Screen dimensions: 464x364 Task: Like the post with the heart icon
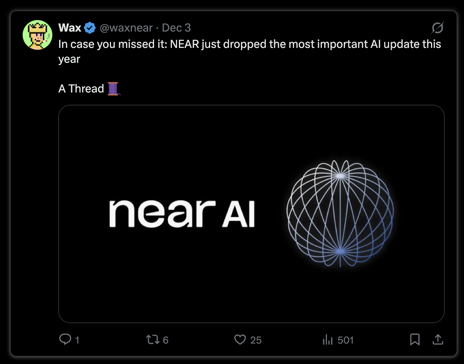(x=240, y=339)
